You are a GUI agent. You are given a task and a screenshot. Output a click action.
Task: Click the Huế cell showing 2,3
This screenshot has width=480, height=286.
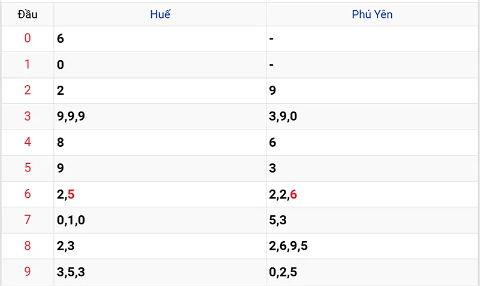[66, 246]
